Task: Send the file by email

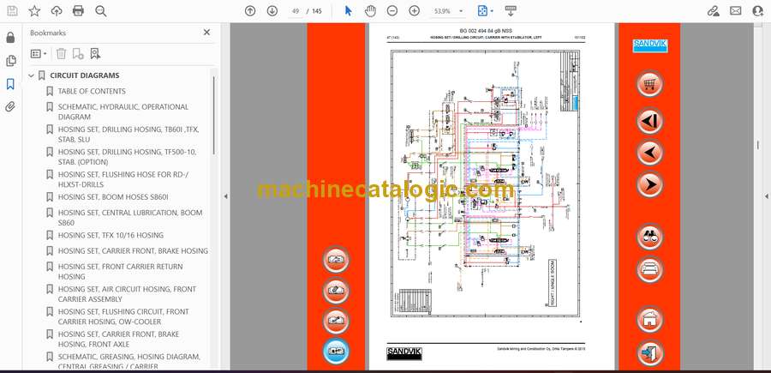Action: tap(736, 11)
